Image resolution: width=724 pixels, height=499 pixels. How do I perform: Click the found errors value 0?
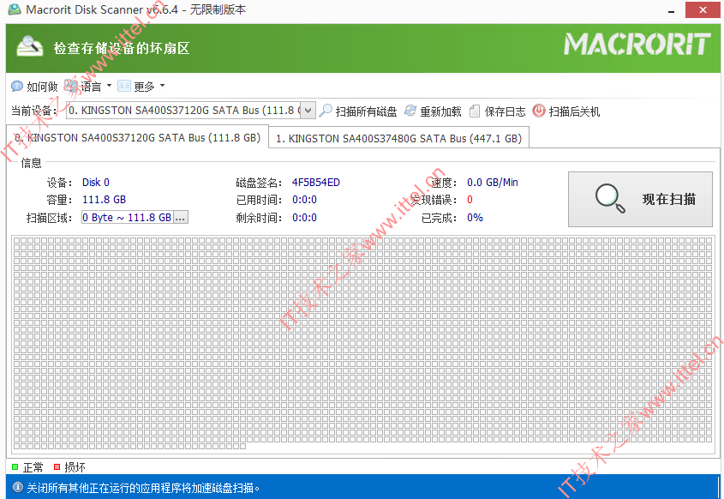click(470, 200)
